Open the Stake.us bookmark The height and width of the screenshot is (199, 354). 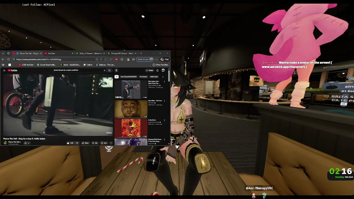point(105,65)
